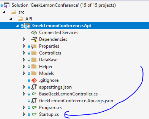This screenshot has height=119, width=149.
Task: Select the DataBase folder
Action: tap(48, 60)
